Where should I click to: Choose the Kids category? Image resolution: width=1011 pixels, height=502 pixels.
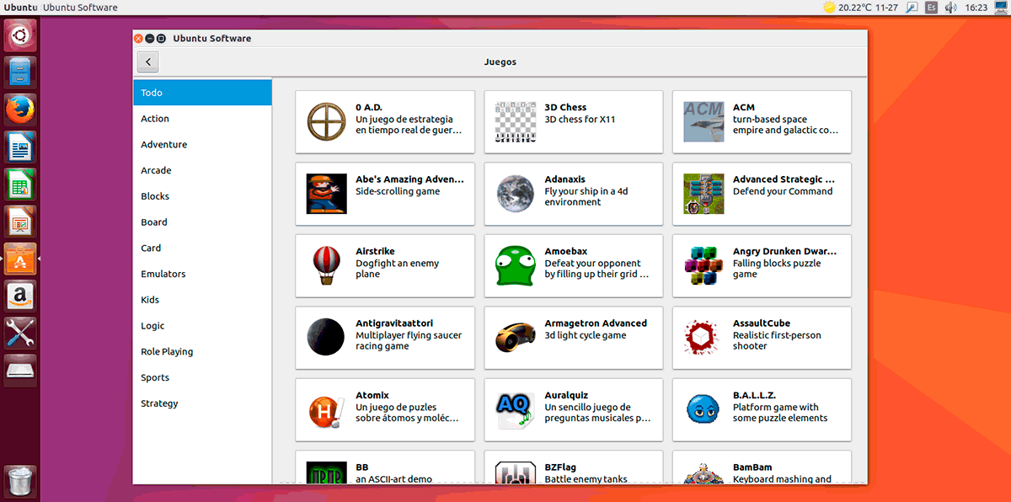pos(202,300)
